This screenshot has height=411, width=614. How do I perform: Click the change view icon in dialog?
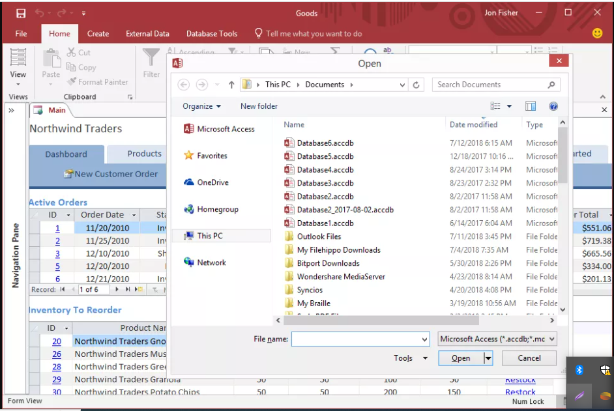pyautogui.click(x=495, y=106)
